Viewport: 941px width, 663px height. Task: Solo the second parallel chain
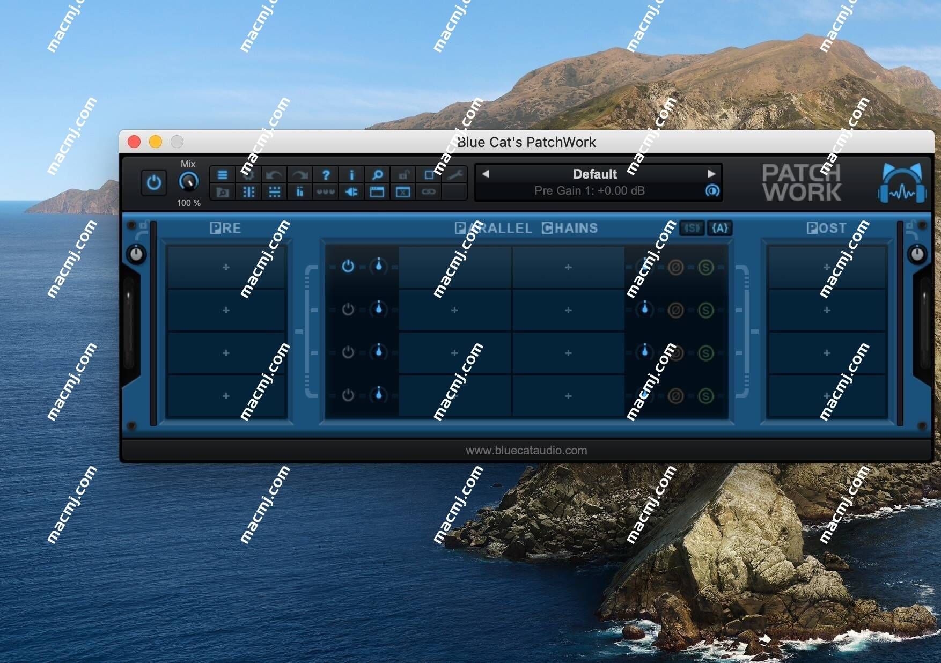[706, 310]
